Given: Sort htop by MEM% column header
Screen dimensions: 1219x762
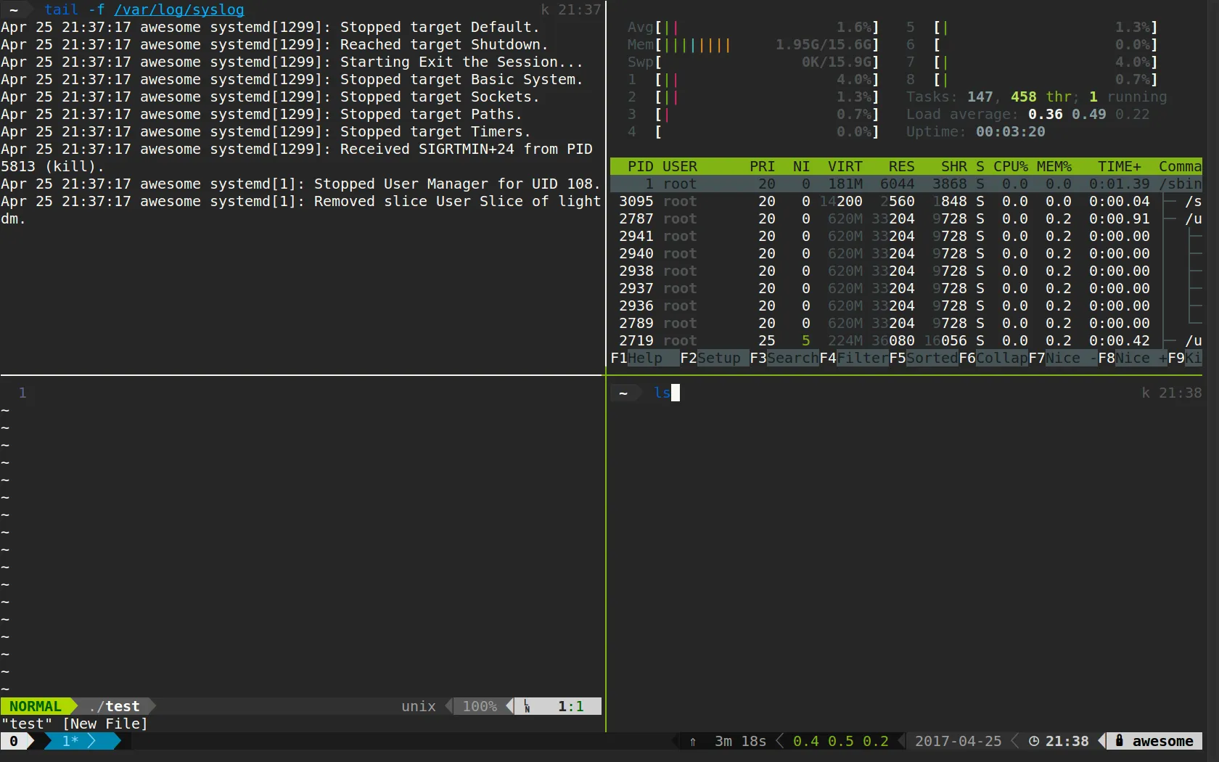Looking at the screenshot, I should (1054, 166).
